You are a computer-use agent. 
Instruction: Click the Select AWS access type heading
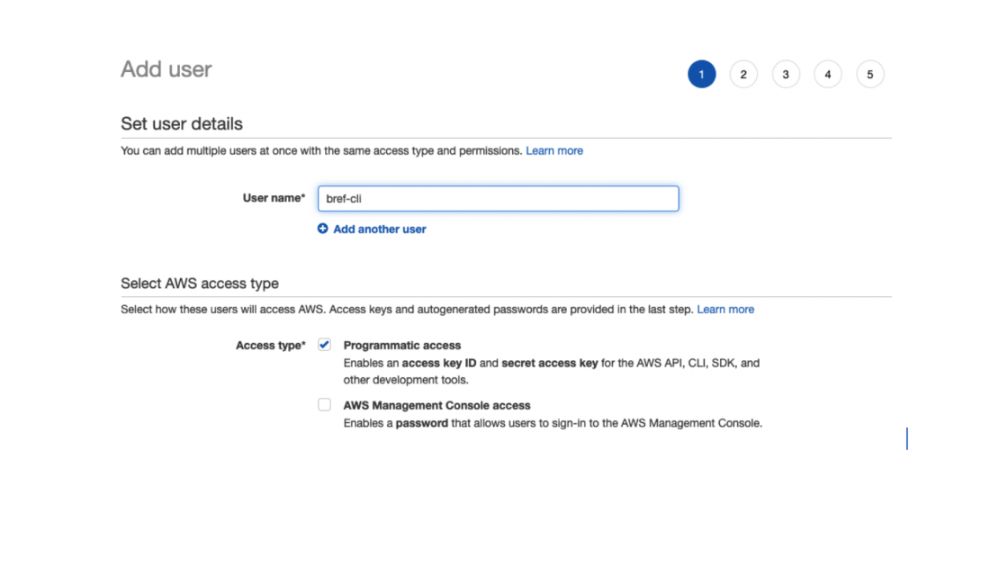click(x=200, y=284)
